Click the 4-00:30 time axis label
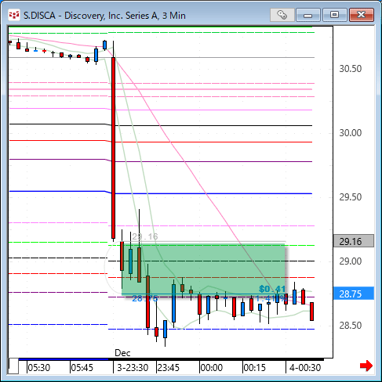This screenshot has height=382, width=382. 305,368
